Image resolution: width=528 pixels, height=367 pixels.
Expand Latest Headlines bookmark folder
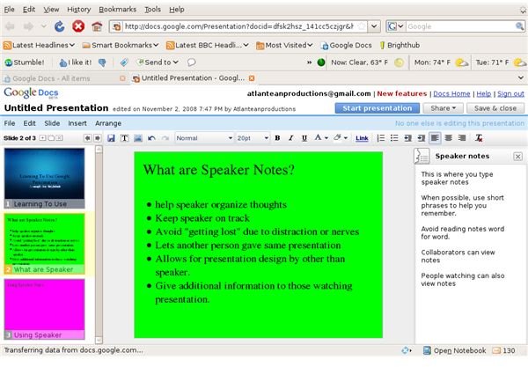point(39,45)
